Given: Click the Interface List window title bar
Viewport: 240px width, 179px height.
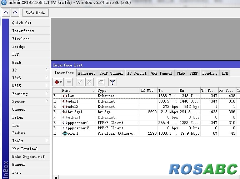Looking at the screenshot, I should tap(145, 65).
